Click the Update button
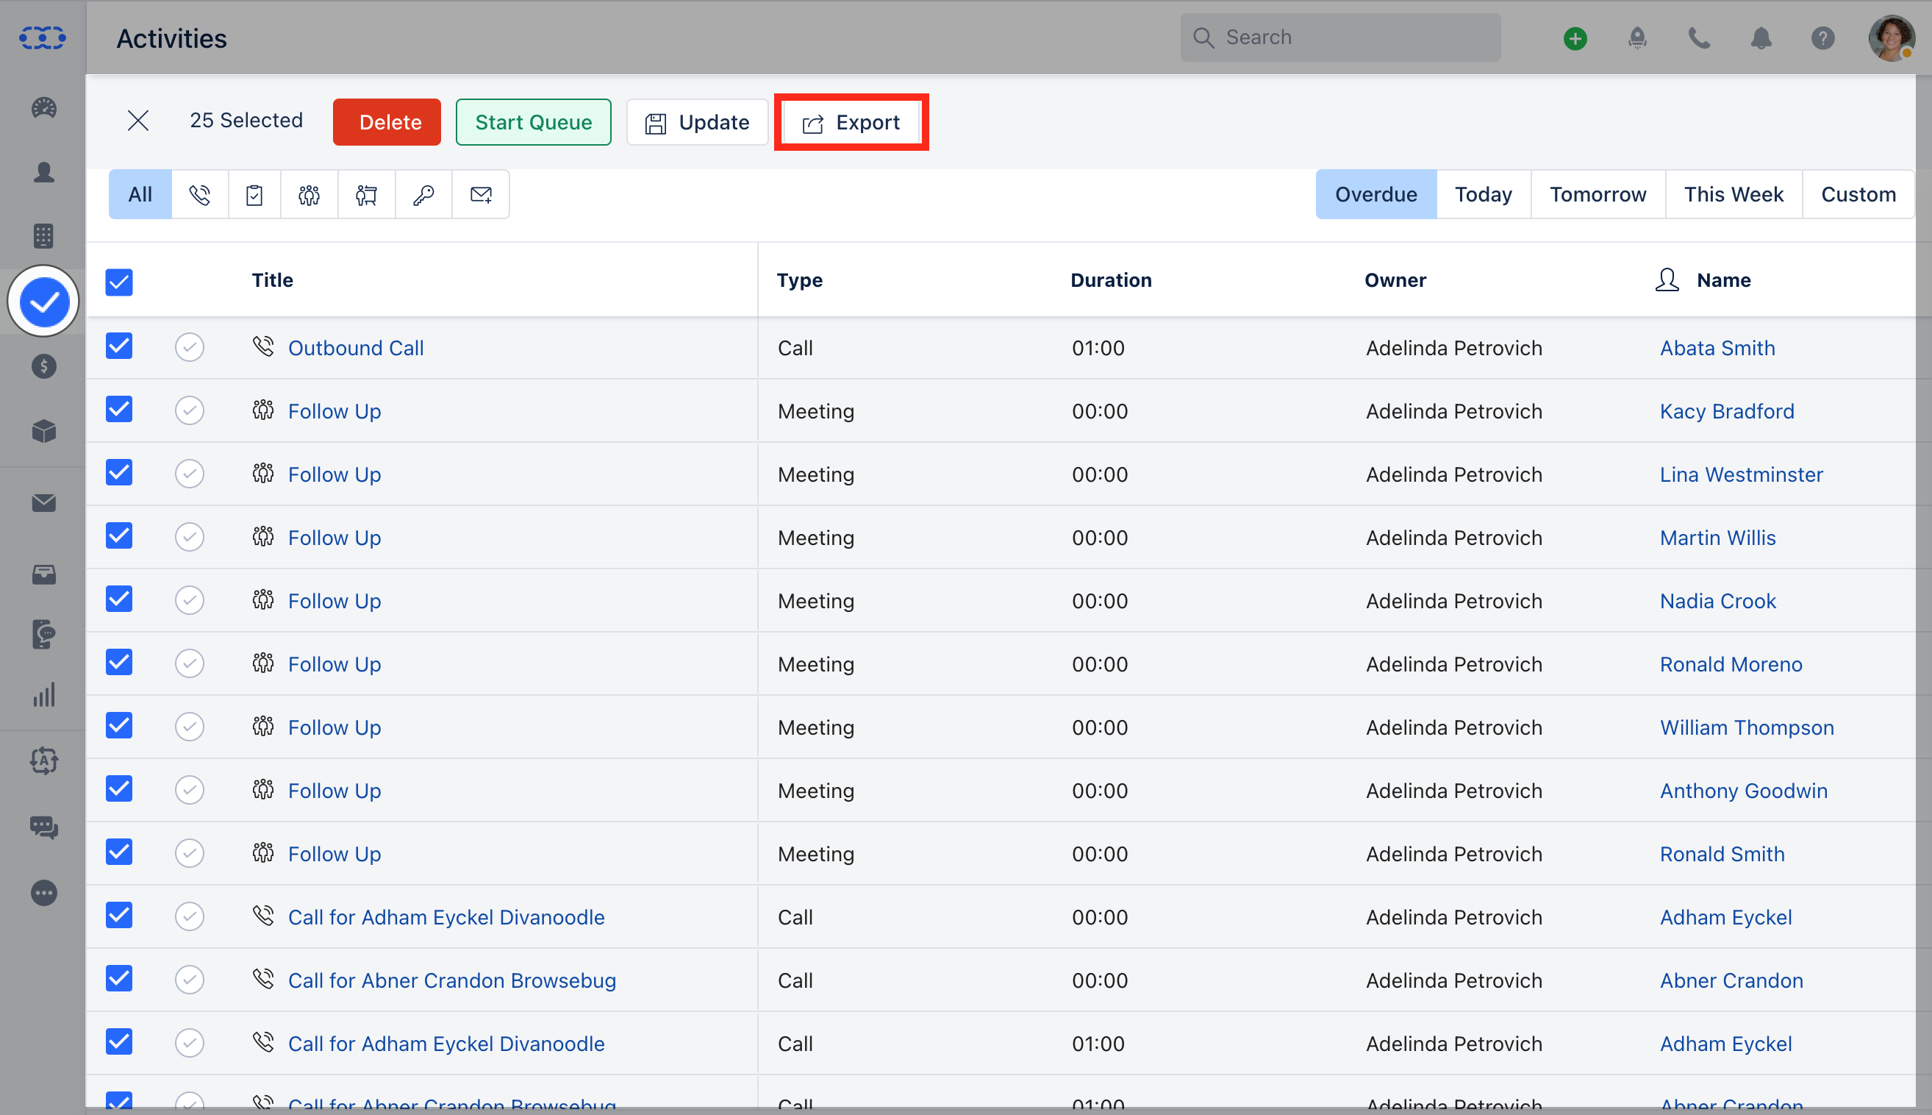Screen dimensions: 1932x1115 tap(696, 122)
